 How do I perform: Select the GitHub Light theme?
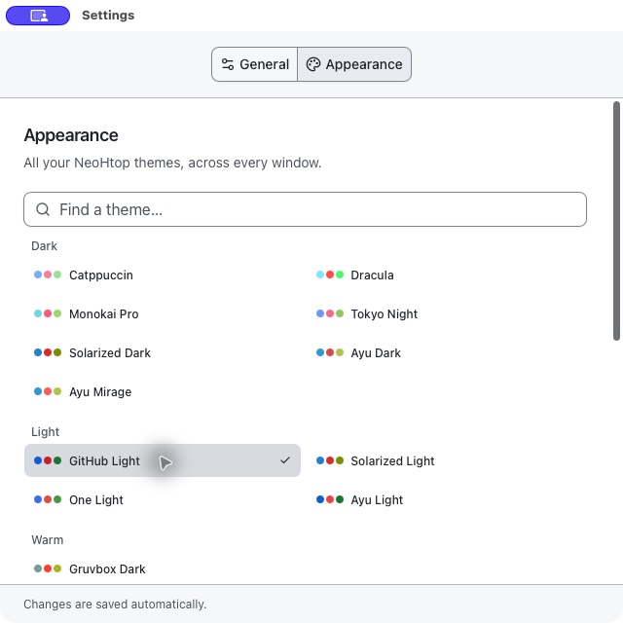click(163, 460)
